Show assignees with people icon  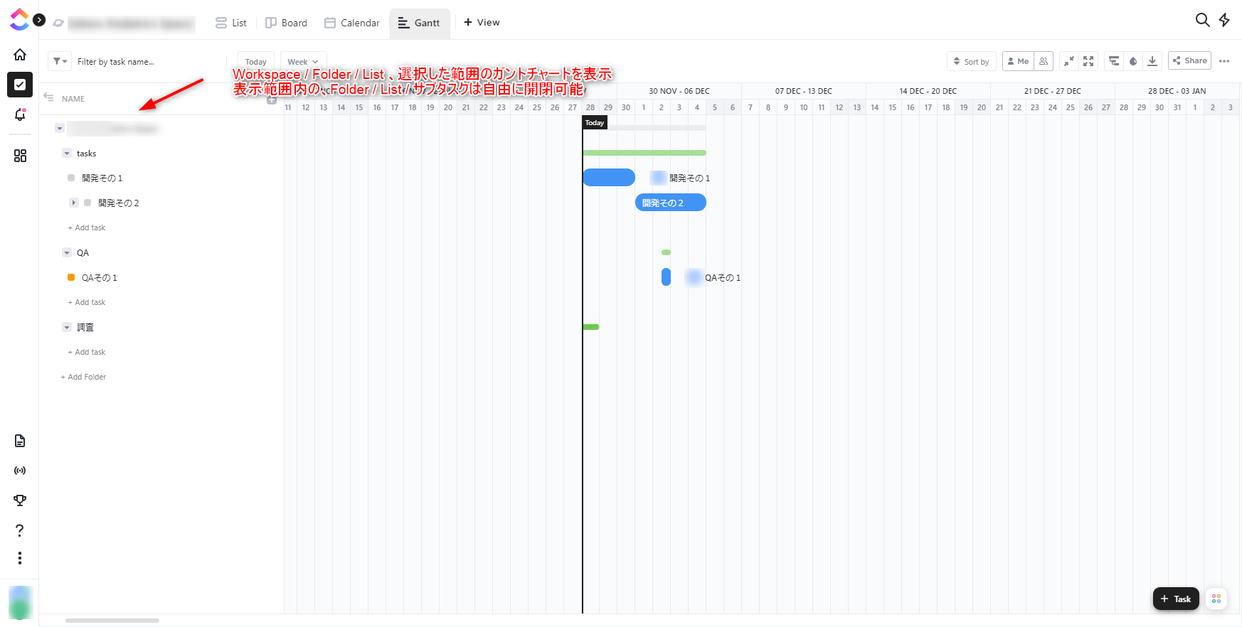[x=1044, y=61]
